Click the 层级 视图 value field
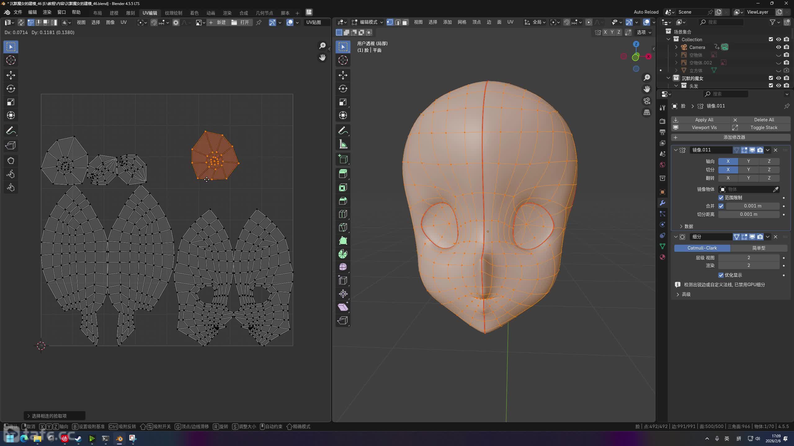The width and height of the screenshot is (794, 446). 748,258
